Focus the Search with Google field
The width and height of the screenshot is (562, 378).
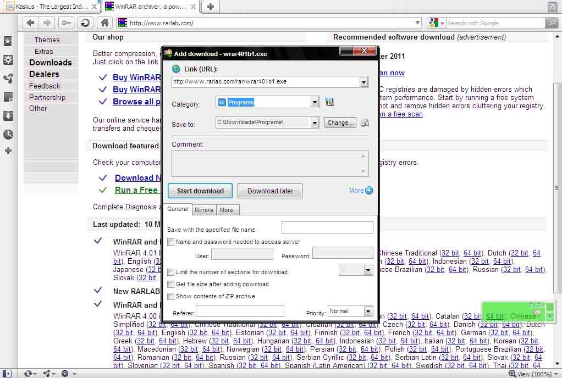point(495,23)
